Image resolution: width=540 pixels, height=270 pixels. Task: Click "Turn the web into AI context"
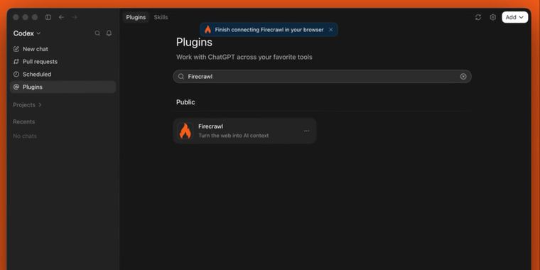click(x=234, y=136)
